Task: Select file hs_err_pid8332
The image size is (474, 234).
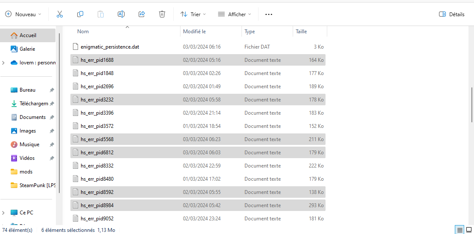Action: tap(198, 166)
